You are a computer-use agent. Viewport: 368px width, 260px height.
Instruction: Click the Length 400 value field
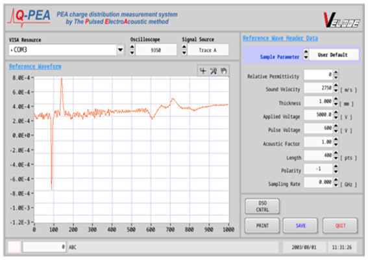(x=319, y=155)
